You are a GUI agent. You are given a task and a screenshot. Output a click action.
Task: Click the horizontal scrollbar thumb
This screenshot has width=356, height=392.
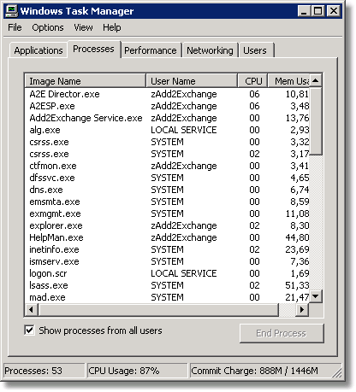pyautogui.click(x=158, y=309)
